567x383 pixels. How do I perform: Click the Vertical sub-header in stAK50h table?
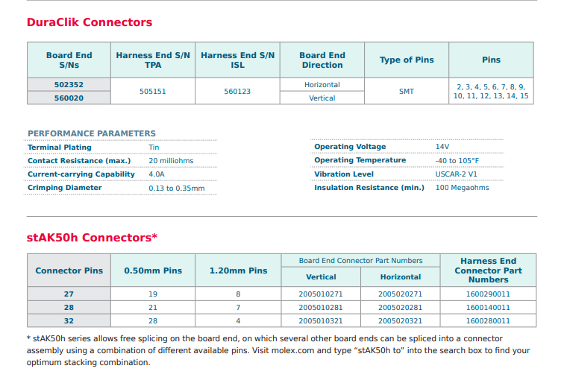321,276
